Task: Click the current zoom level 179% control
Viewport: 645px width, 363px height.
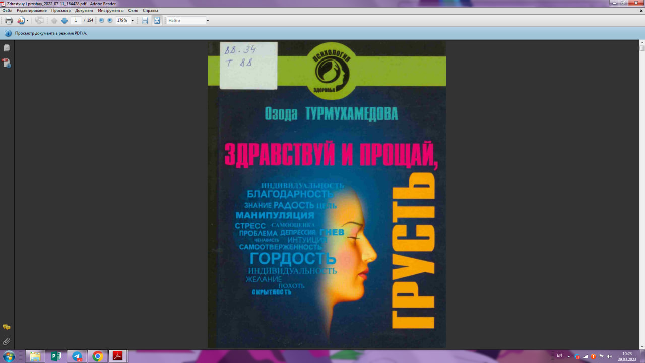Action: point(121,20)
